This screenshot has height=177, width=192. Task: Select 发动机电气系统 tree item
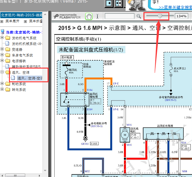[24, 38]
